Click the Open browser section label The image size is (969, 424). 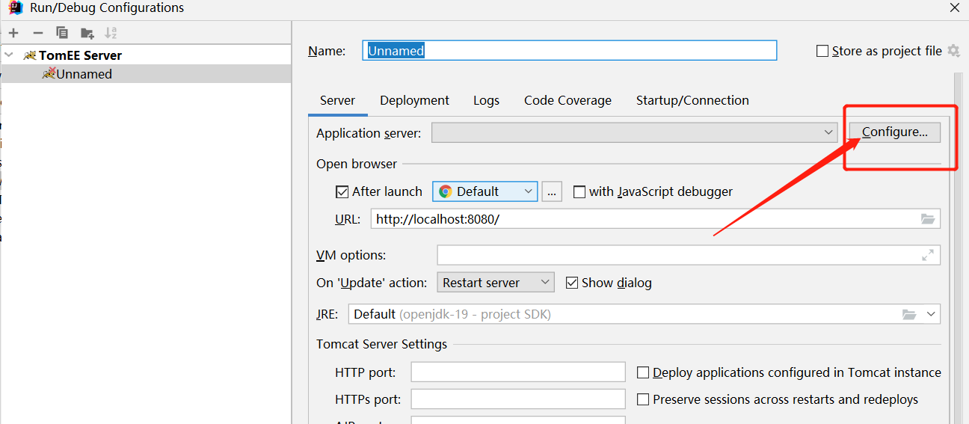click(357, 164)
